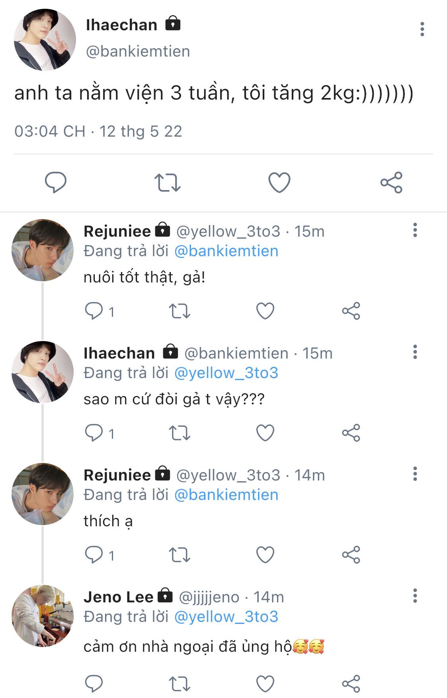The width and height of the screenshot is (447, 698).
Task: Like the "nuôi tốt thật, gả!" reply
Action: pos(265,311)
